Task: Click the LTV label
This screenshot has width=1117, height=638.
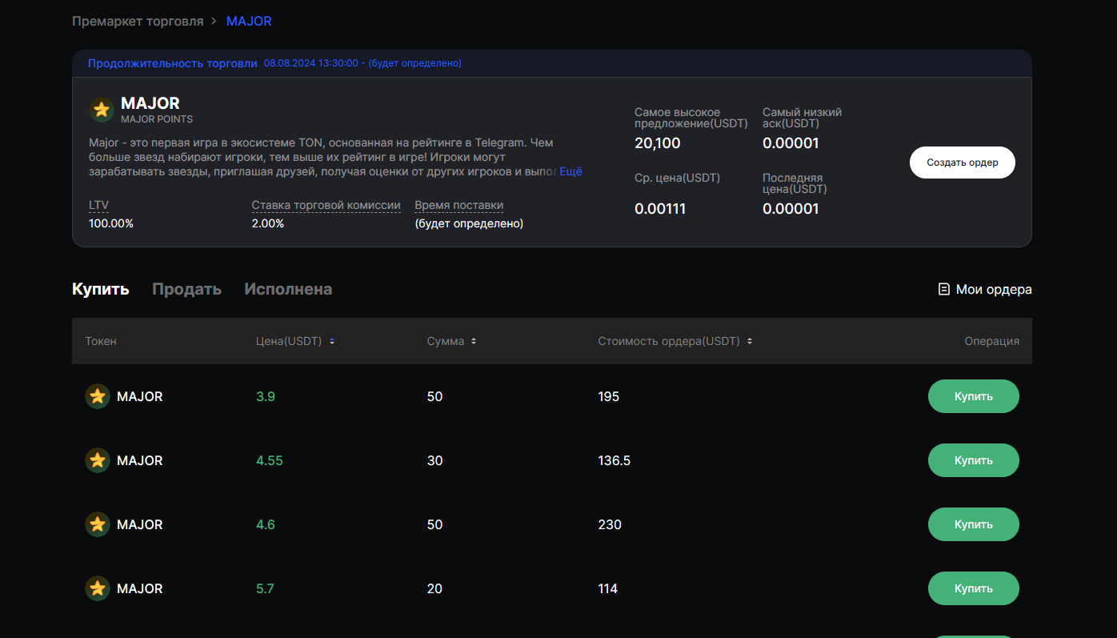Action: [98, 206]
